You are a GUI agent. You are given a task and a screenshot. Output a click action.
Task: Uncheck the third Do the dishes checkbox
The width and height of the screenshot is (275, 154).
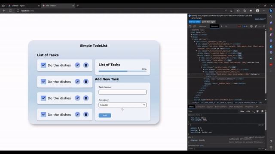[x=43, y=98]
